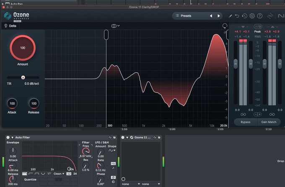Click the Attack knob in Ozone
285x187 pixels.
tap(12, 104)
